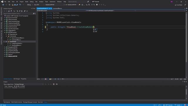
Task: Click the Undo toolbar icon
Action: tap(20, 5)
